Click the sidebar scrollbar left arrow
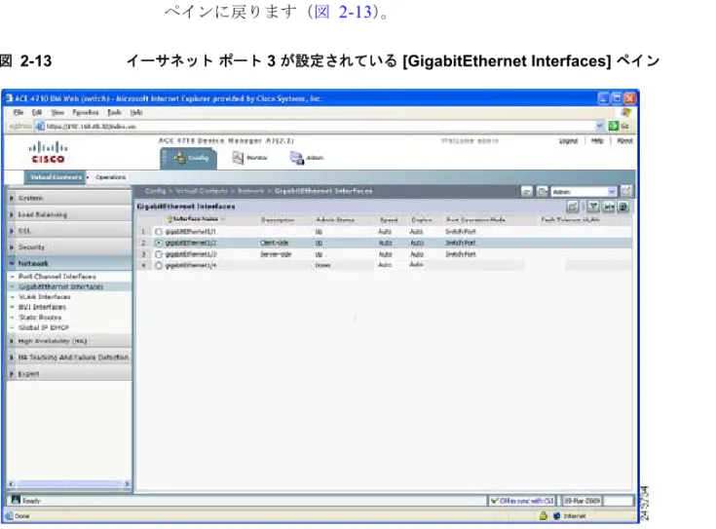The image size is (716, 529). click(x=12, y=484)
